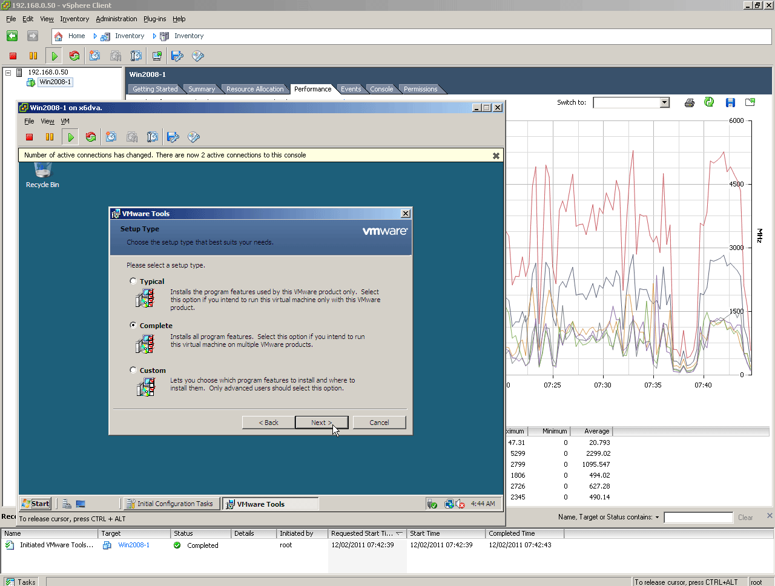Click CD/DVD connect icon in main vSphere toolbar
Screen dimensions: 775x586
click(x=198, y=56)
